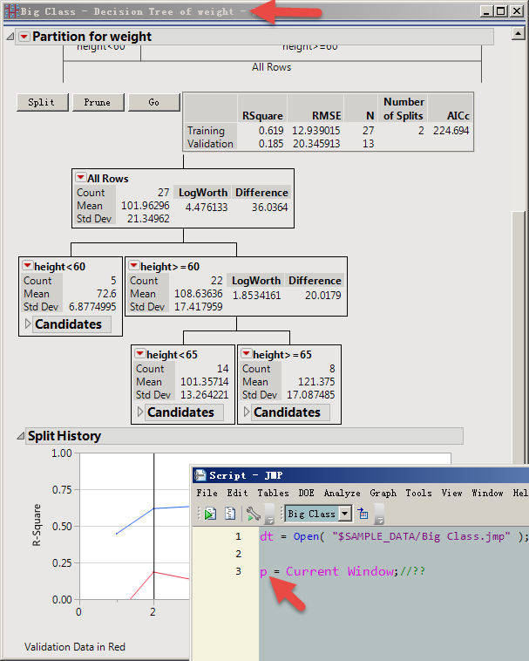Click the scroll-up arrow in Partition window

click(x=518, y=33)
